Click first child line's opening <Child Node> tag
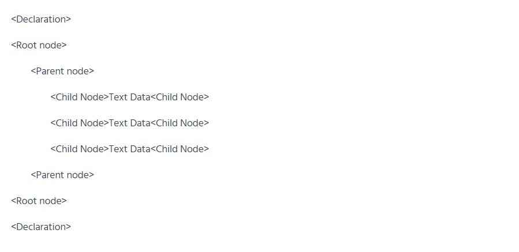This screenshot has width=519, height=252. (x=80, y=97)
